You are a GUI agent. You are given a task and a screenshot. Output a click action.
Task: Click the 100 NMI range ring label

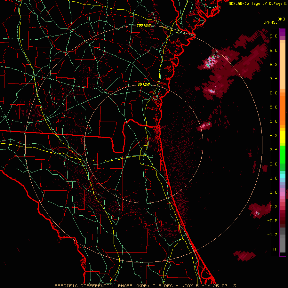[x=144, y=25]
